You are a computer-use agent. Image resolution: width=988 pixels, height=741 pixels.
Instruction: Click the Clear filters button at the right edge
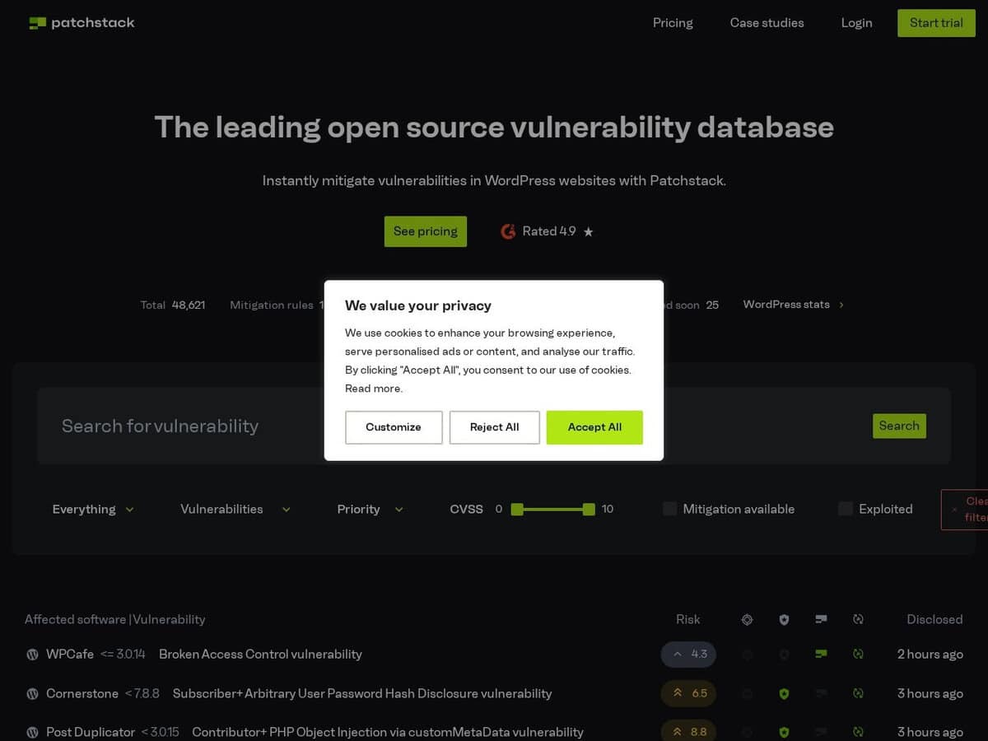click(965, 510)
